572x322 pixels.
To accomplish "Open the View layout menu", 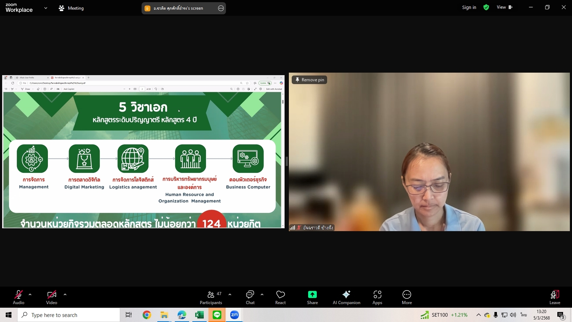I will click(504, 8).
